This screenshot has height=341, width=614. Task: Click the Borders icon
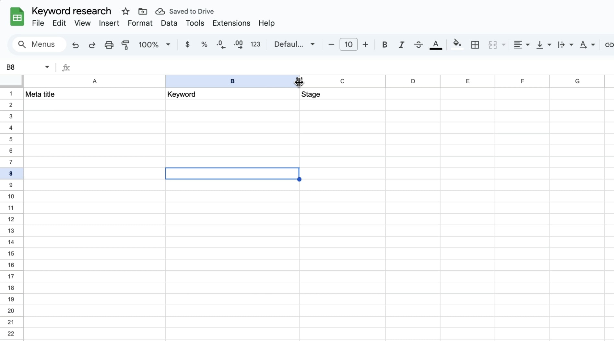pos(475,44)
